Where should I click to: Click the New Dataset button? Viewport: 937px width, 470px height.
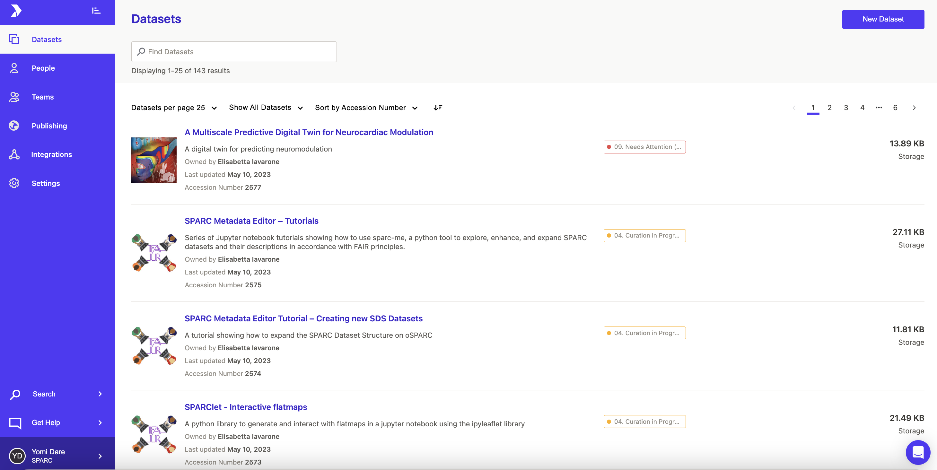point(883,19)
